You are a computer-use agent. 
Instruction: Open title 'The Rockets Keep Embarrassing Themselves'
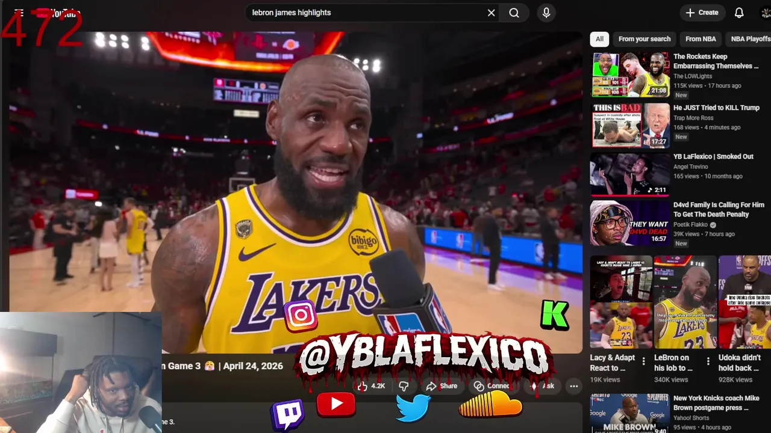(716, 61)
